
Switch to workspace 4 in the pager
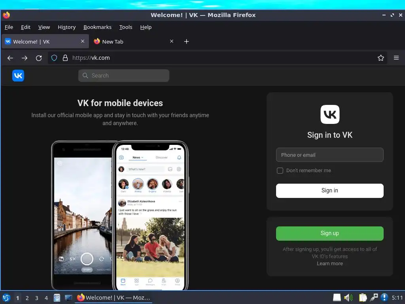click(x=46, y=298)
